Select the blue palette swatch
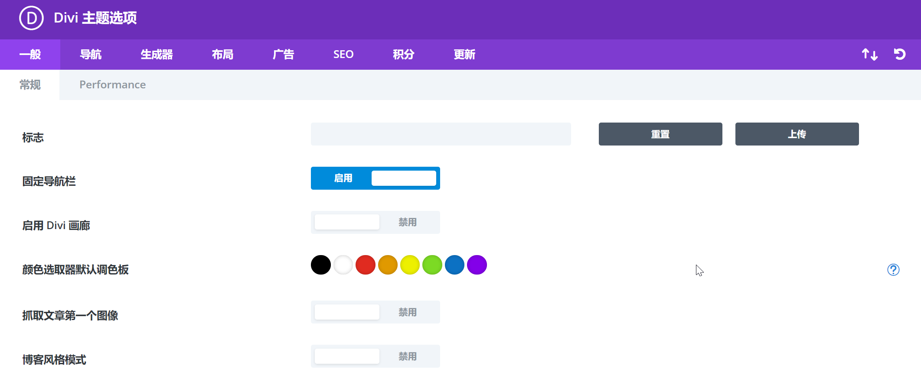This screenshot has width=921, height=385. (454, 265)
